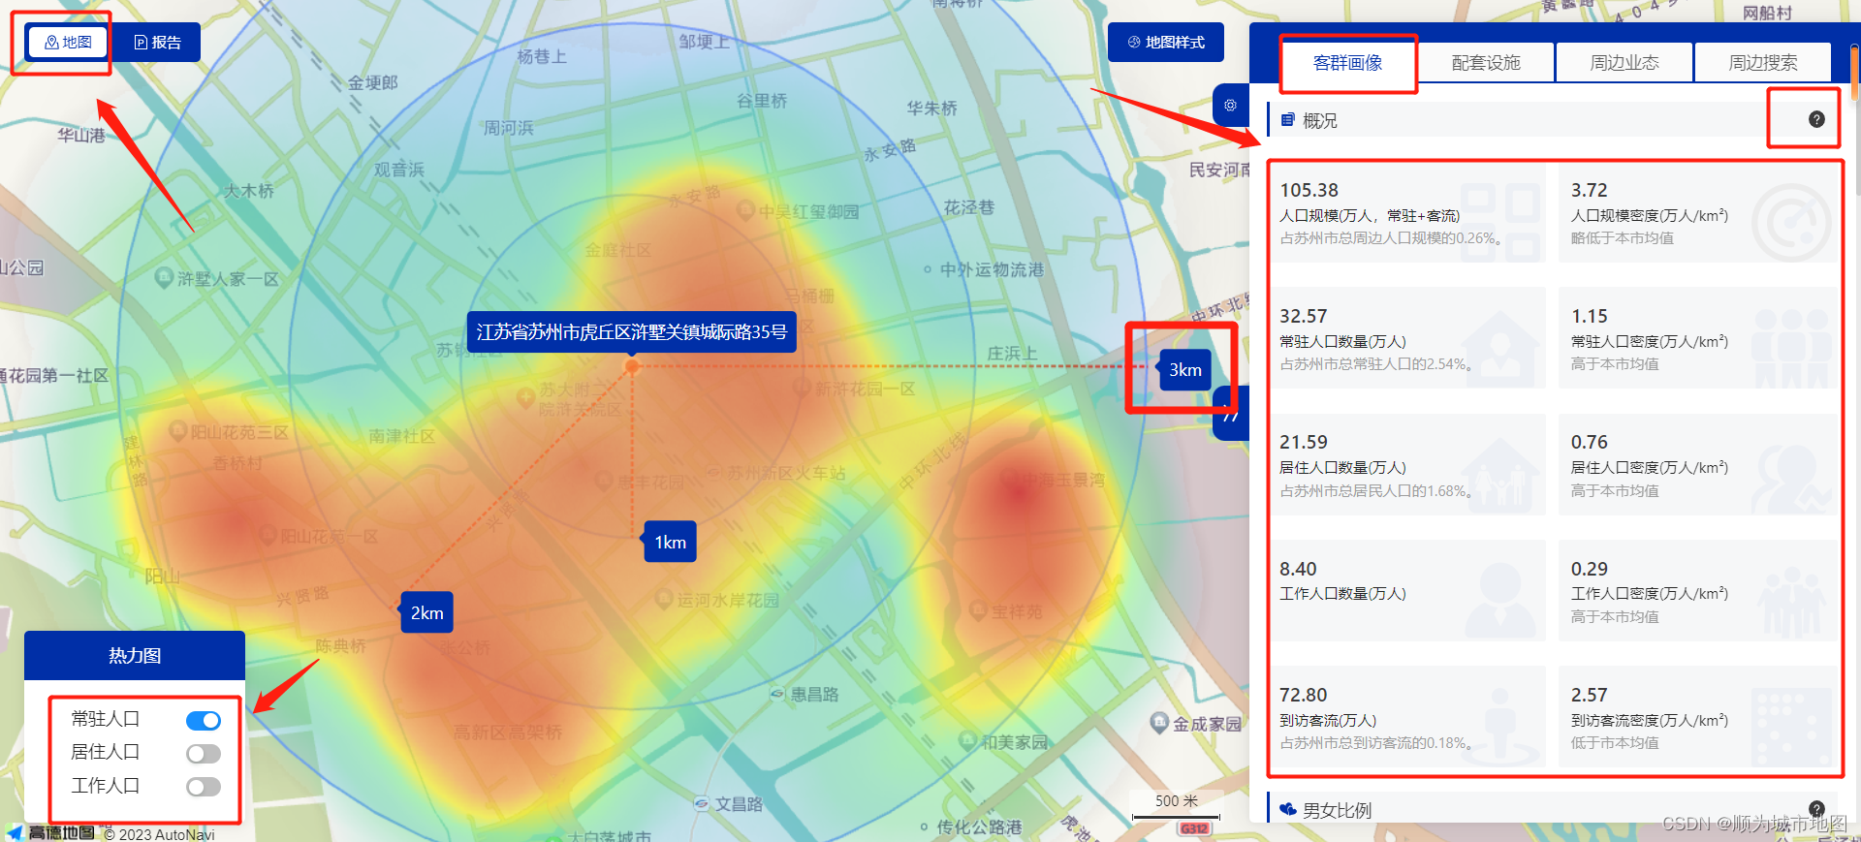Click the 500 米 map scale bar
The image size is (1861, 842).
tap(1176, 807)
